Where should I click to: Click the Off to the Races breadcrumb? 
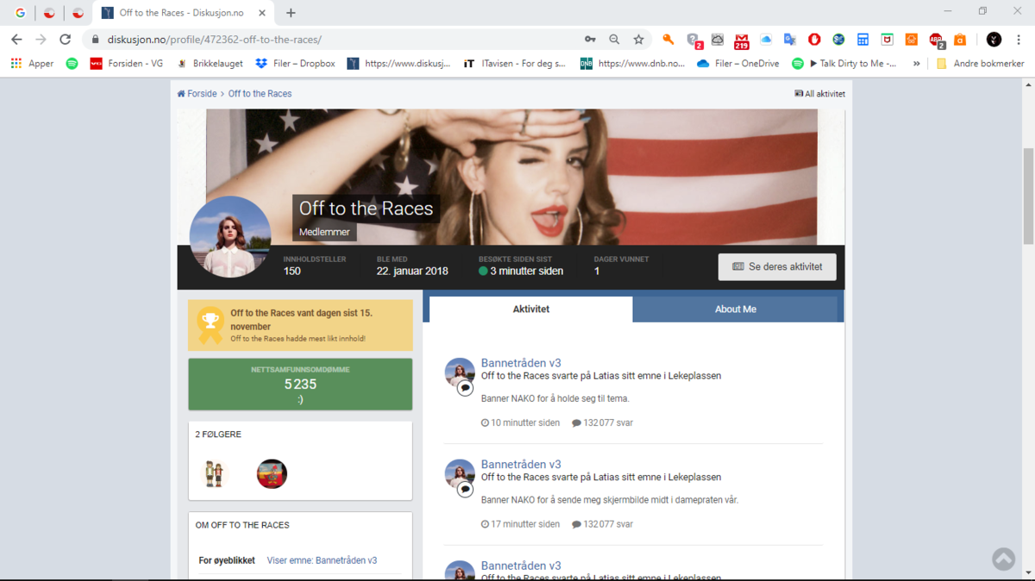pos(260,93)
